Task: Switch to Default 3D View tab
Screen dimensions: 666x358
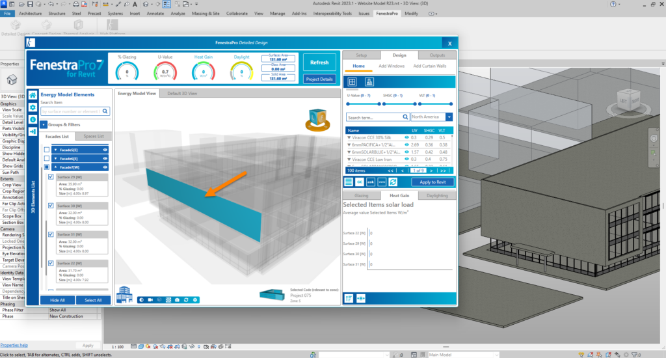Action: (x=182, y=94)
